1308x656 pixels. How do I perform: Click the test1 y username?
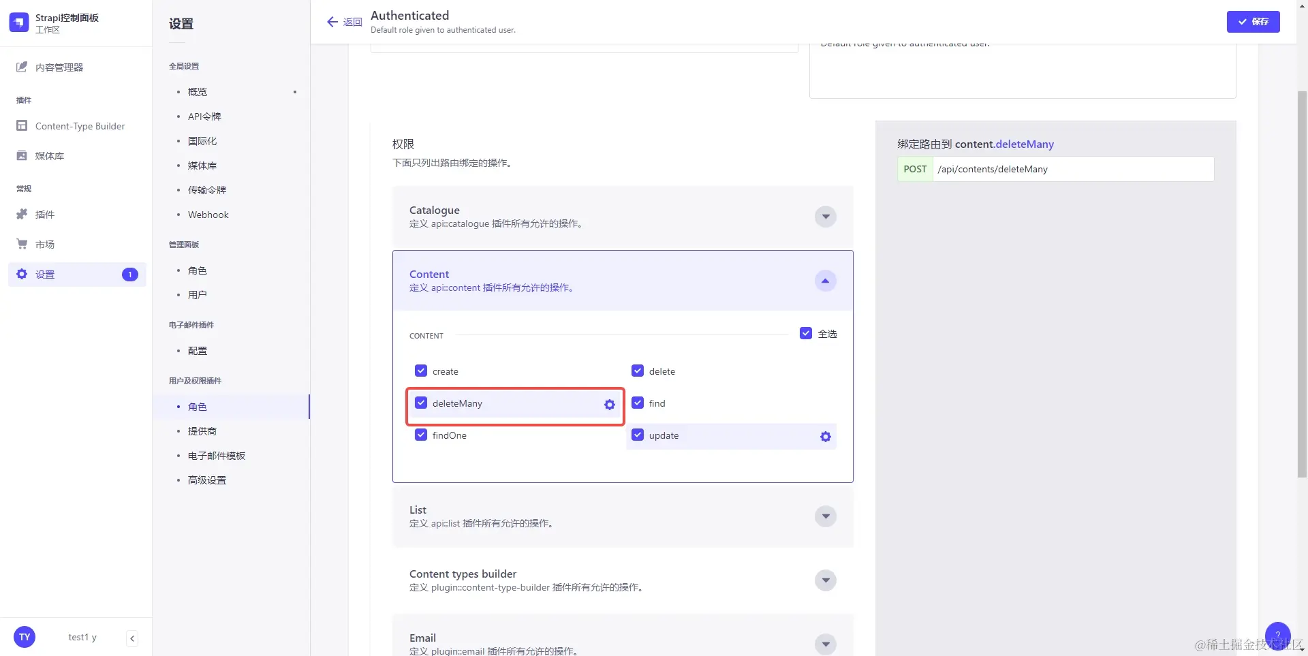[x=82, y=638]
